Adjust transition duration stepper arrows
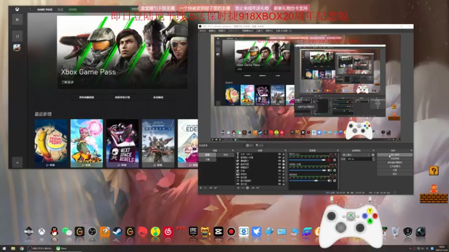449x252 pixels. click(x=373, y=159)
